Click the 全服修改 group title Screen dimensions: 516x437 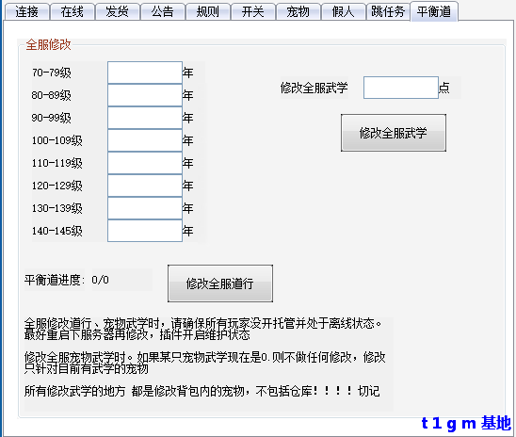tap(48, 45)
